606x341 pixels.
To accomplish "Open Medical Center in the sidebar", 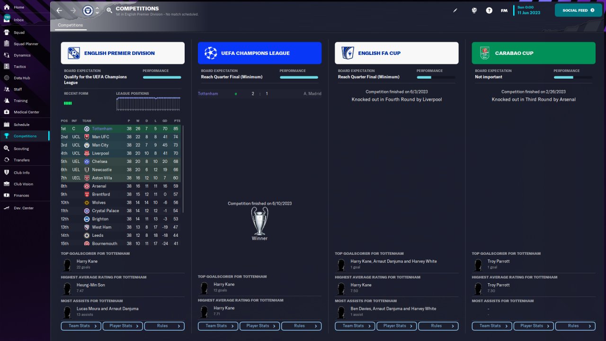I will 25,112.
